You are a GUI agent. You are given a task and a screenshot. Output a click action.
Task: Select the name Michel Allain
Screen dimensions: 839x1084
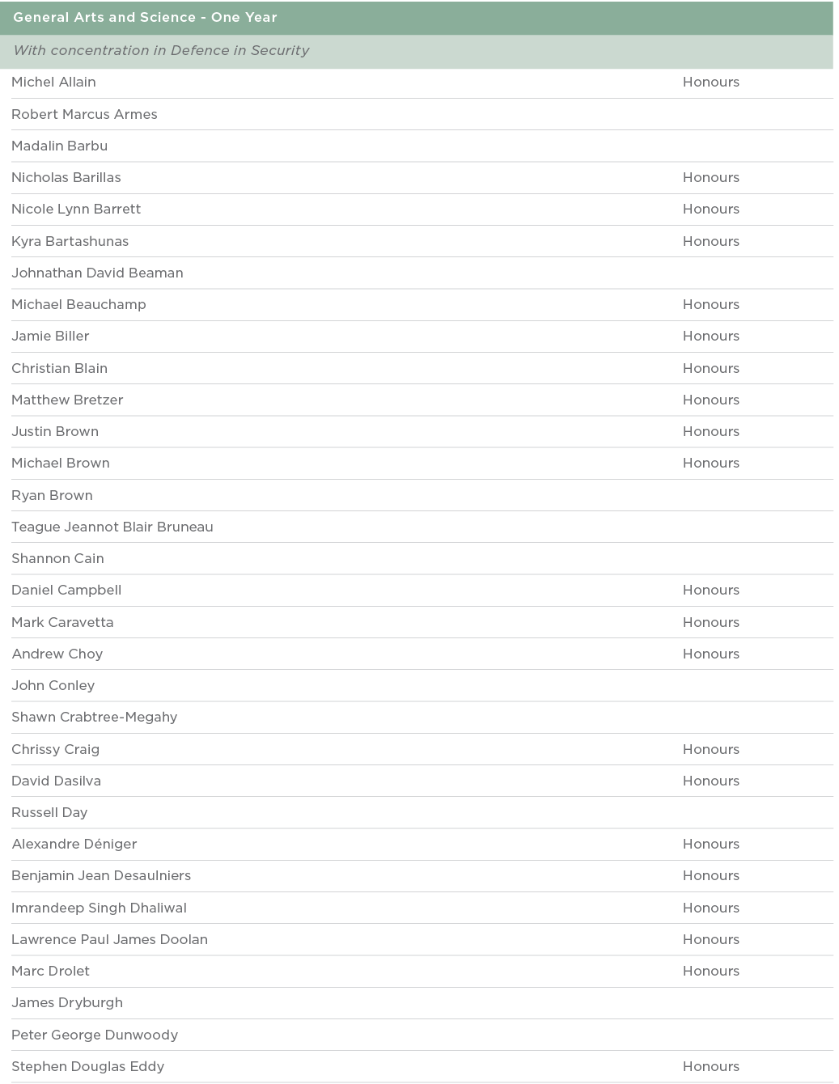(x=53, y=82)
